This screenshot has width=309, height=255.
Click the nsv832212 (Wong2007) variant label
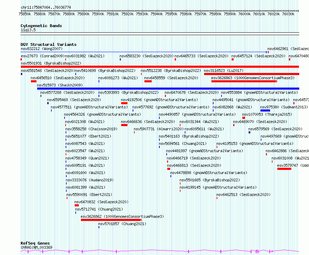(42, 49)
